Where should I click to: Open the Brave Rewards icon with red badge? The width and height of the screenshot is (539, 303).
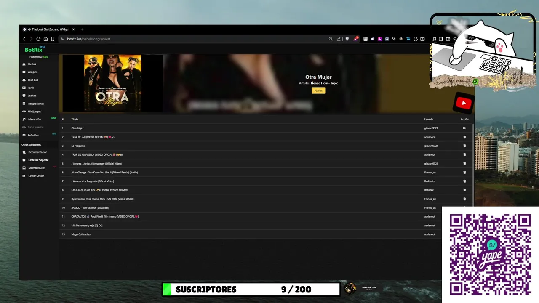[x=356, y=38]
